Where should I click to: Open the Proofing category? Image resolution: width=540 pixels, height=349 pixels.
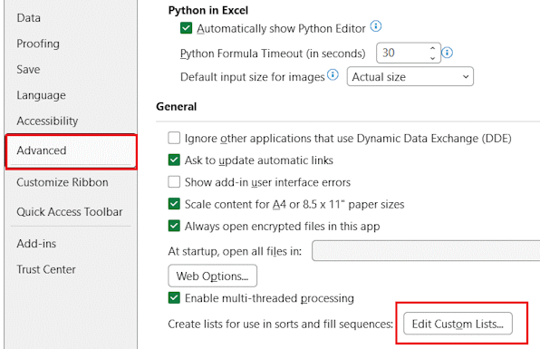38,44
